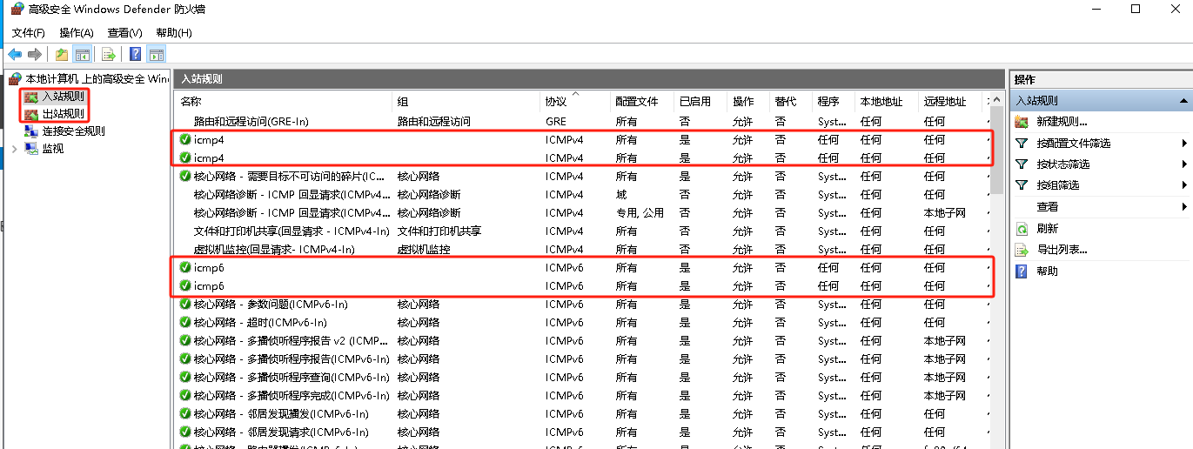
Task: Click the Back arrow toolbar icon
Action: point(15,55)
